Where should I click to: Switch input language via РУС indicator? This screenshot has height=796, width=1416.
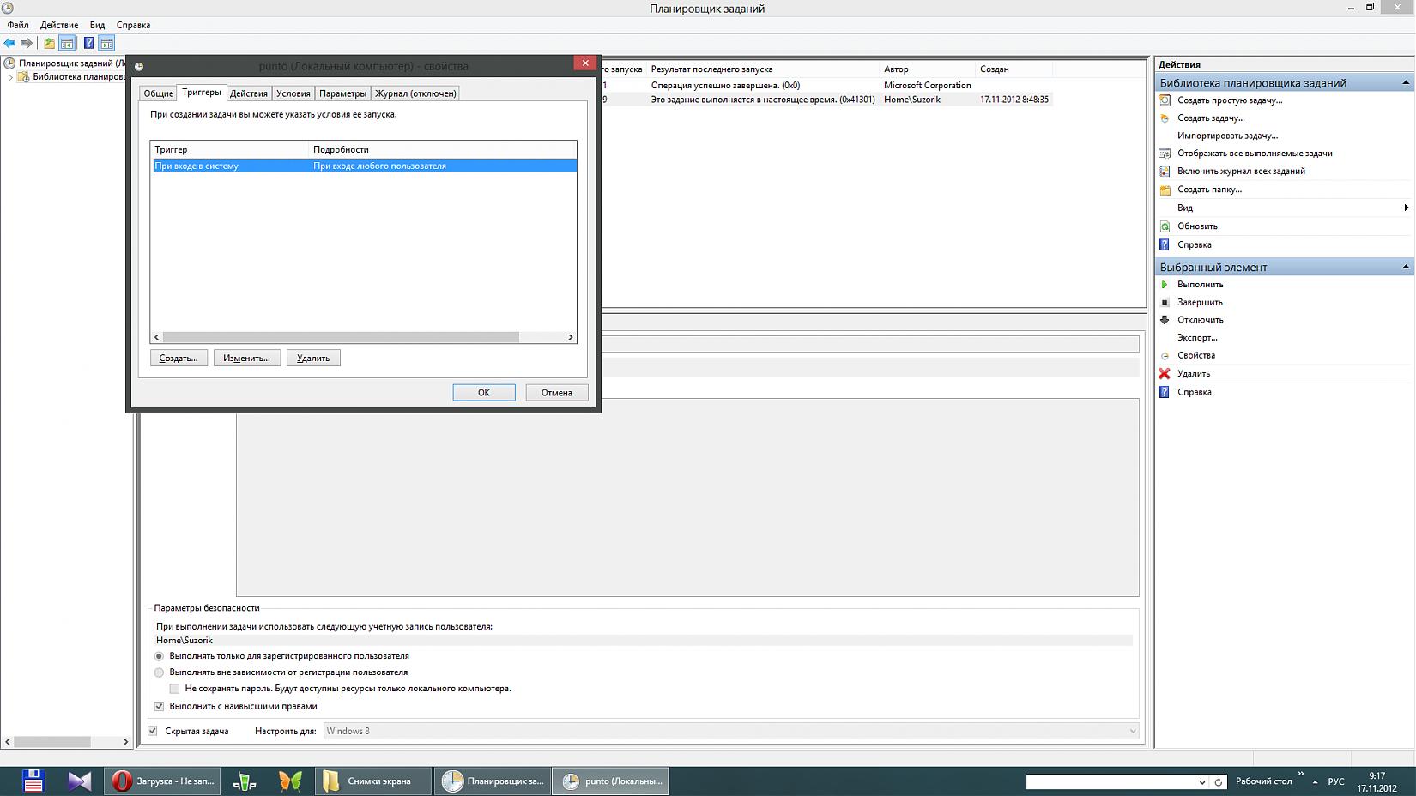point(1336,782)
